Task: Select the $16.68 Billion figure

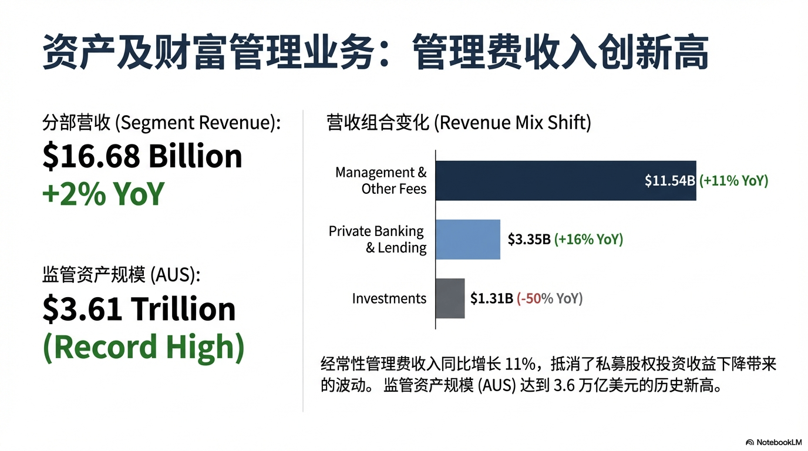Action: coord(142,156)
